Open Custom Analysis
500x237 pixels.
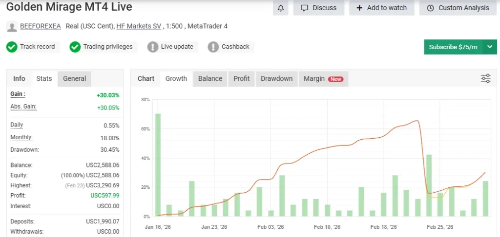458,8
